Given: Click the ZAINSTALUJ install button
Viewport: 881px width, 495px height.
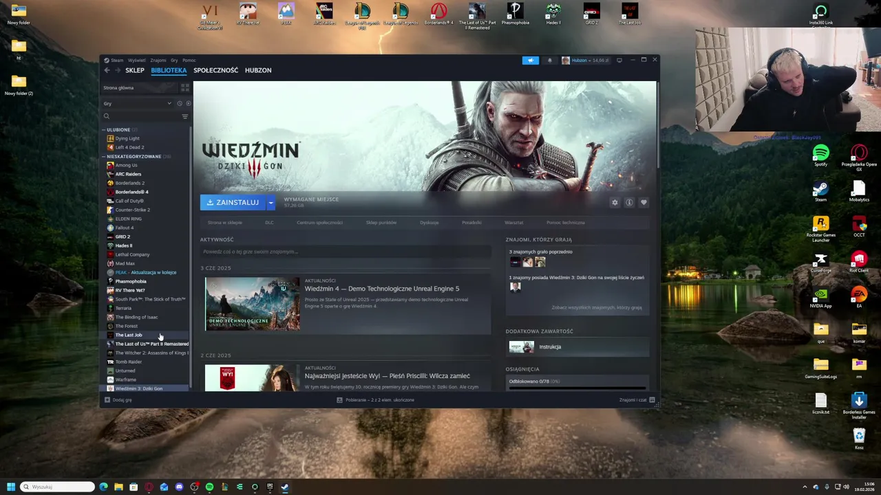Looking at the screenshot, I should pyautogui.click(x=233, y=203).
